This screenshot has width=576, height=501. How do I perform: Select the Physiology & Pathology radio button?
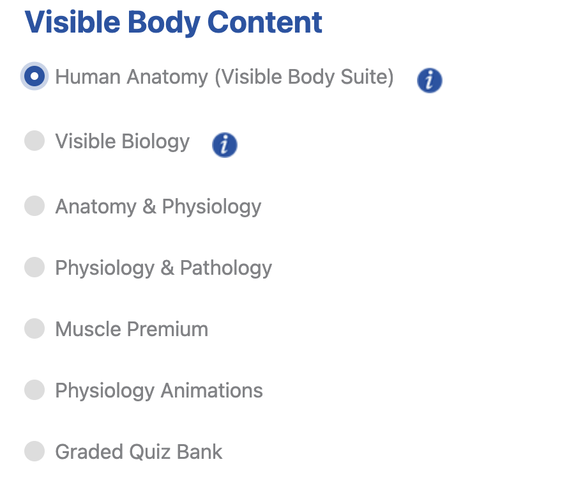click(34, 267)
